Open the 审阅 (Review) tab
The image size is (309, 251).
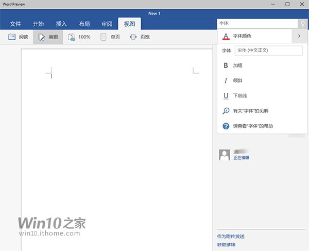pos(107,24)
